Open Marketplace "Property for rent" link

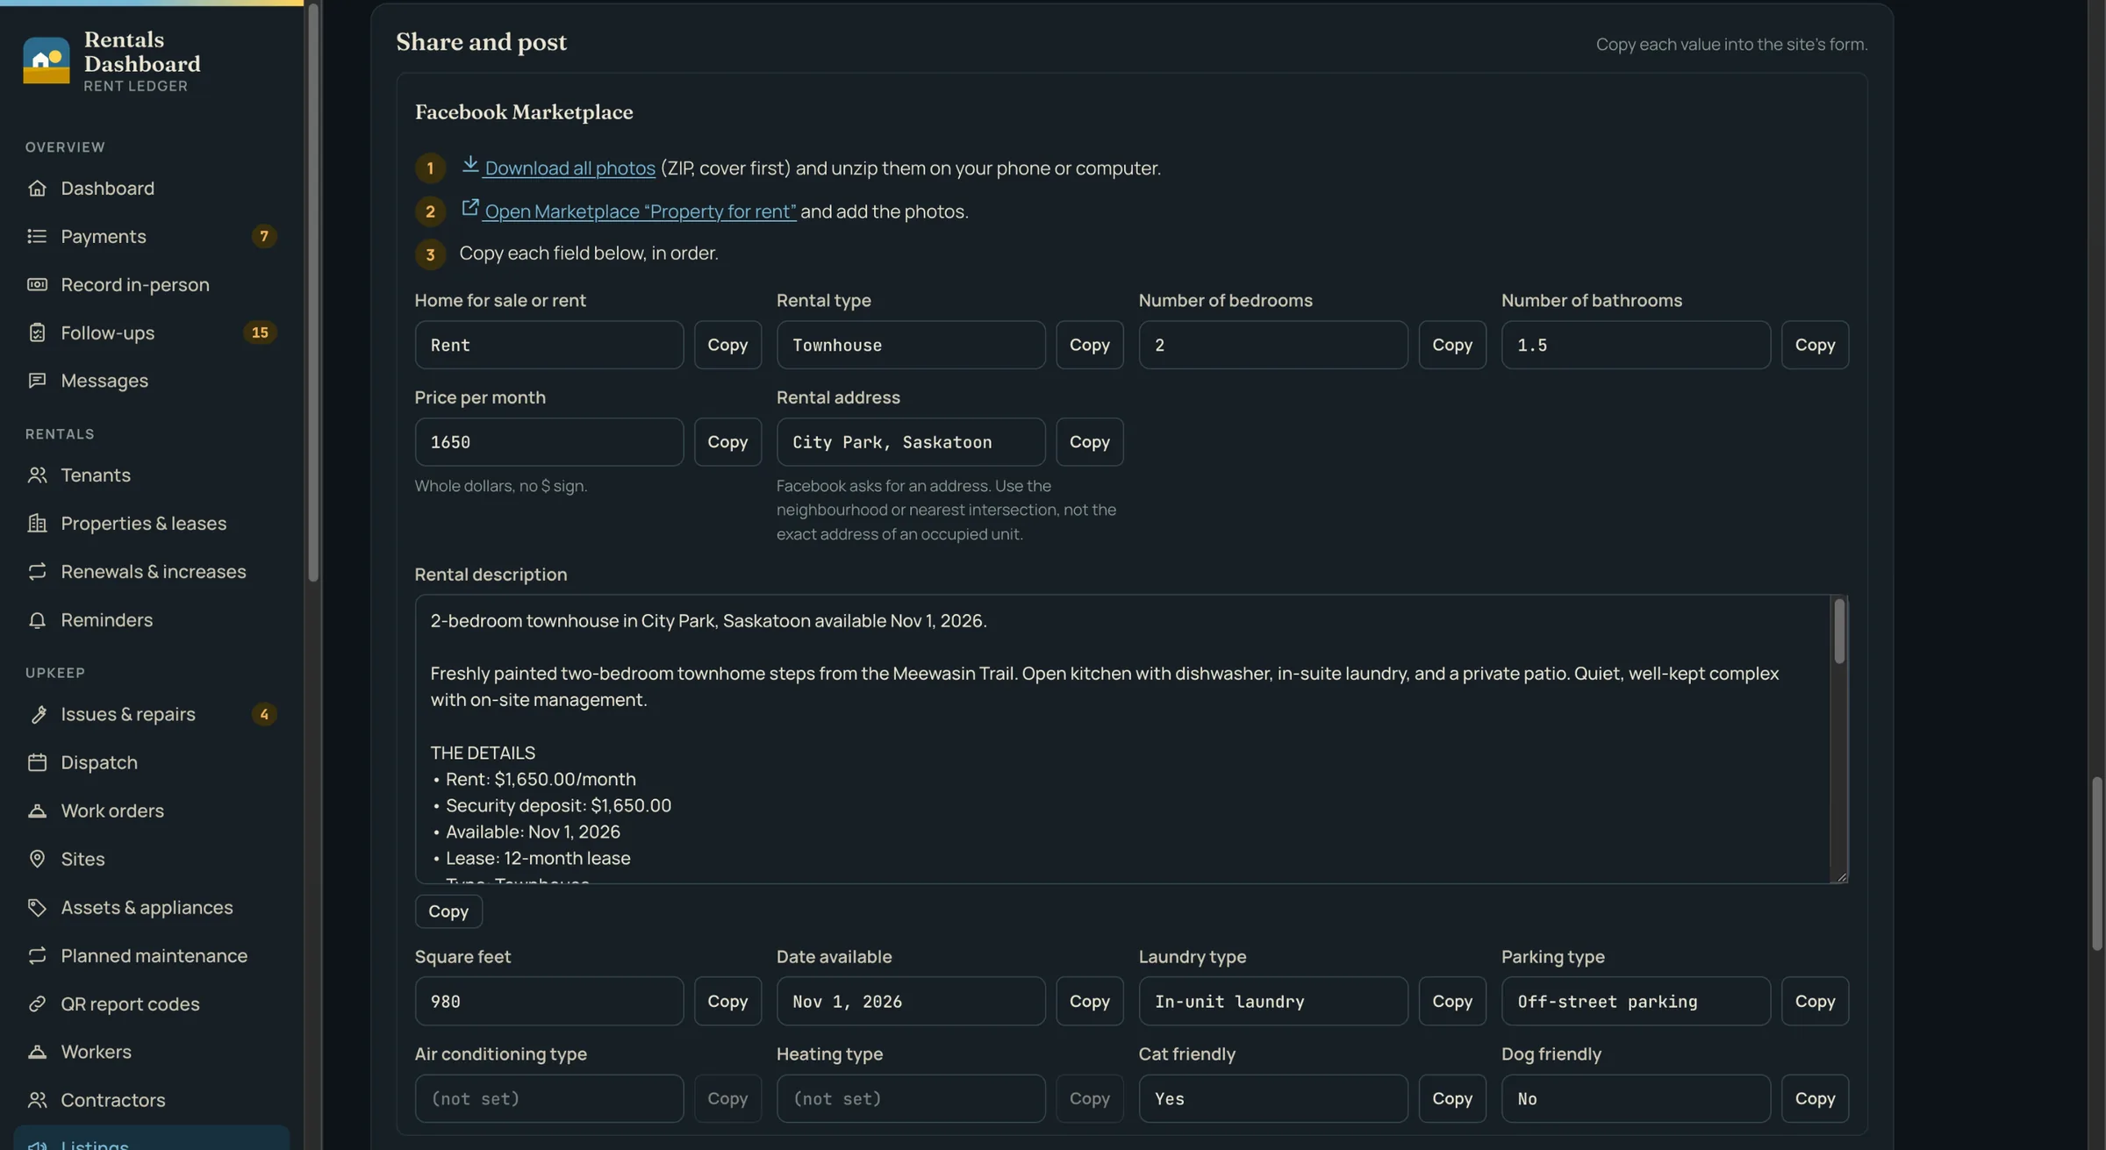tap(640, 212)
